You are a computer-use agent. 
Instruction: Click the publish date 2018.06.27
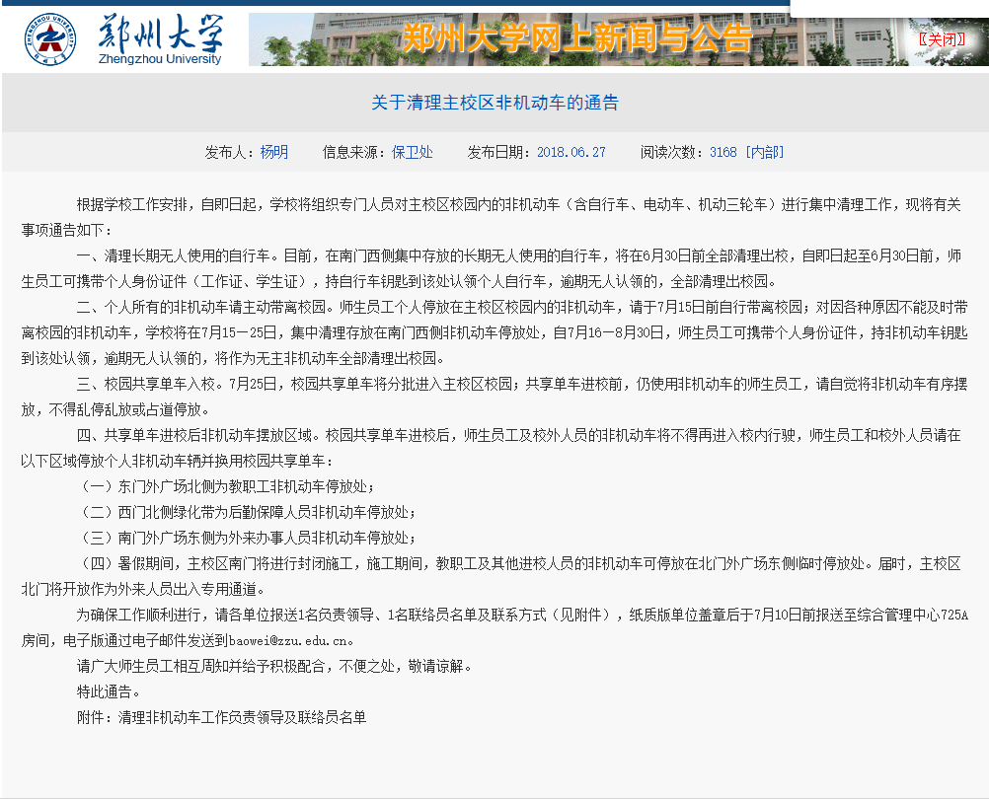(571, 152)
